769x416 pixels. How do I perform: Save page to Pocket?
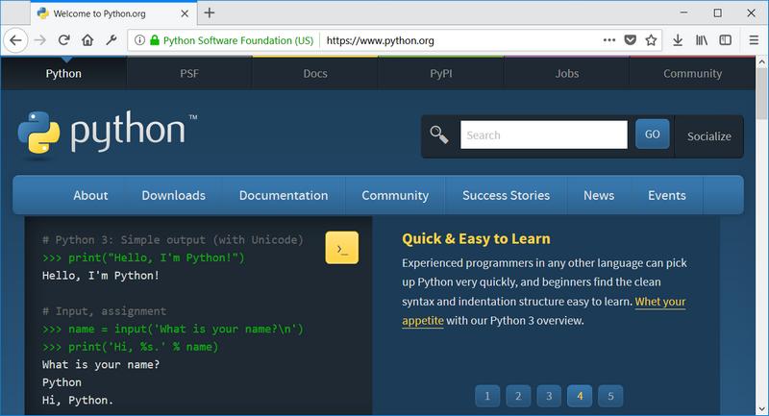click(x=631, y=40)
